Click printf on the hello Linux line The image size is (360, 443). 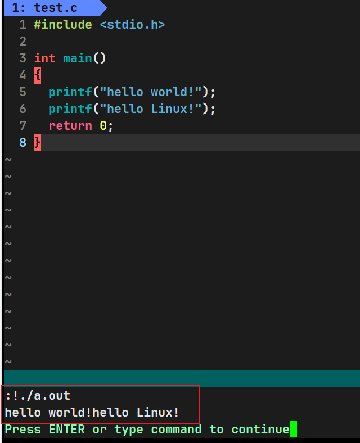coord(70,109)
